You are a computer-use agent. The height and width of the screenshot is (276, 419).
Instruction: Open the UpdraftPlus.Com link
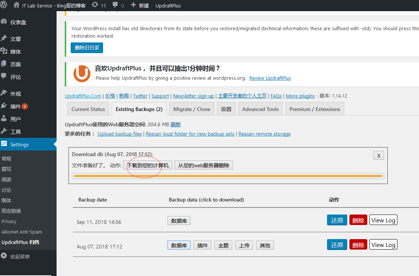[x=83, y=96]
